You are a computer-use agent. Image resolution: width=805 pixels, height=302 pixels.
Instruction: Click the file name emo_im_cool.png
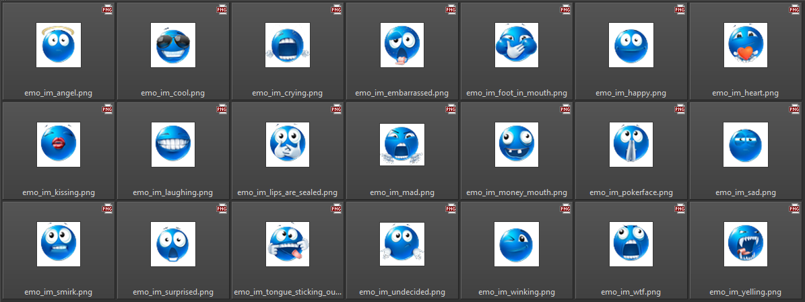click(x=173, y=93)
